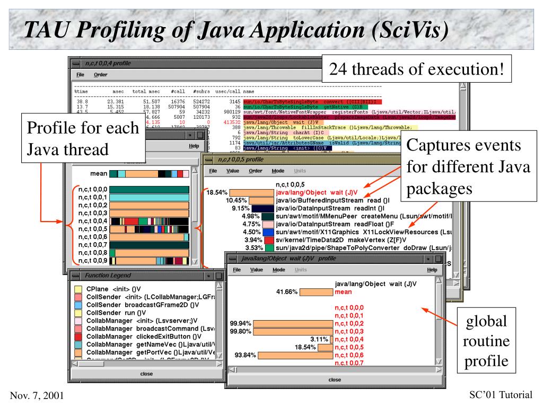
Task: Open window menu of n,c,t 0,0,5 profile
Action: (209, 160)
